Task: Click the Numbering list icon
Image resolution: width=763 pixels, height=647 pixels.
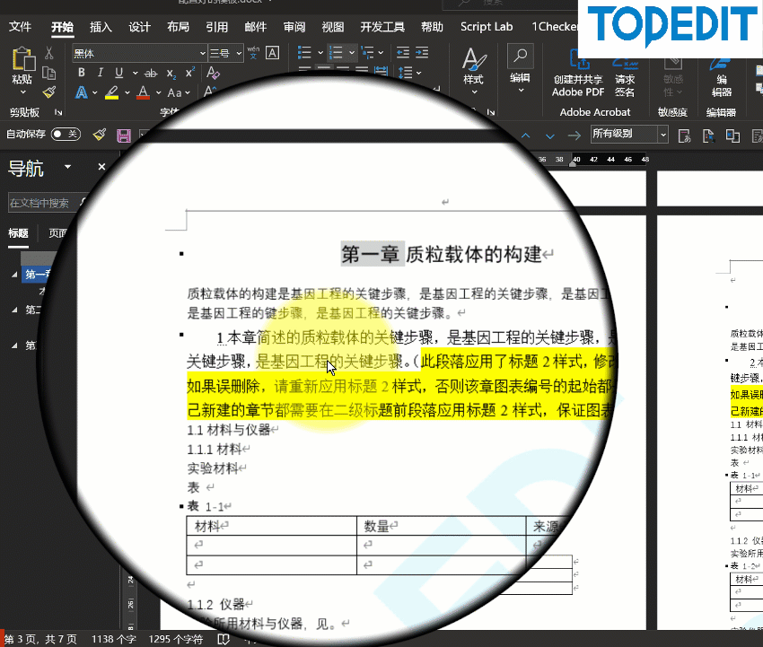Action: point(336,52)
